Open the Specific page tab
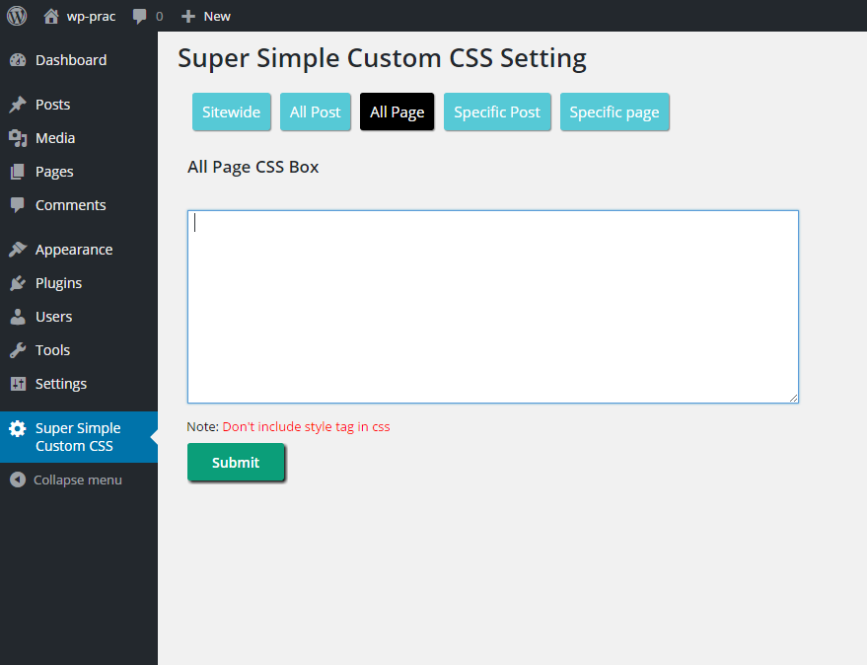Screen dimensions: 867x665 (614, 111)
